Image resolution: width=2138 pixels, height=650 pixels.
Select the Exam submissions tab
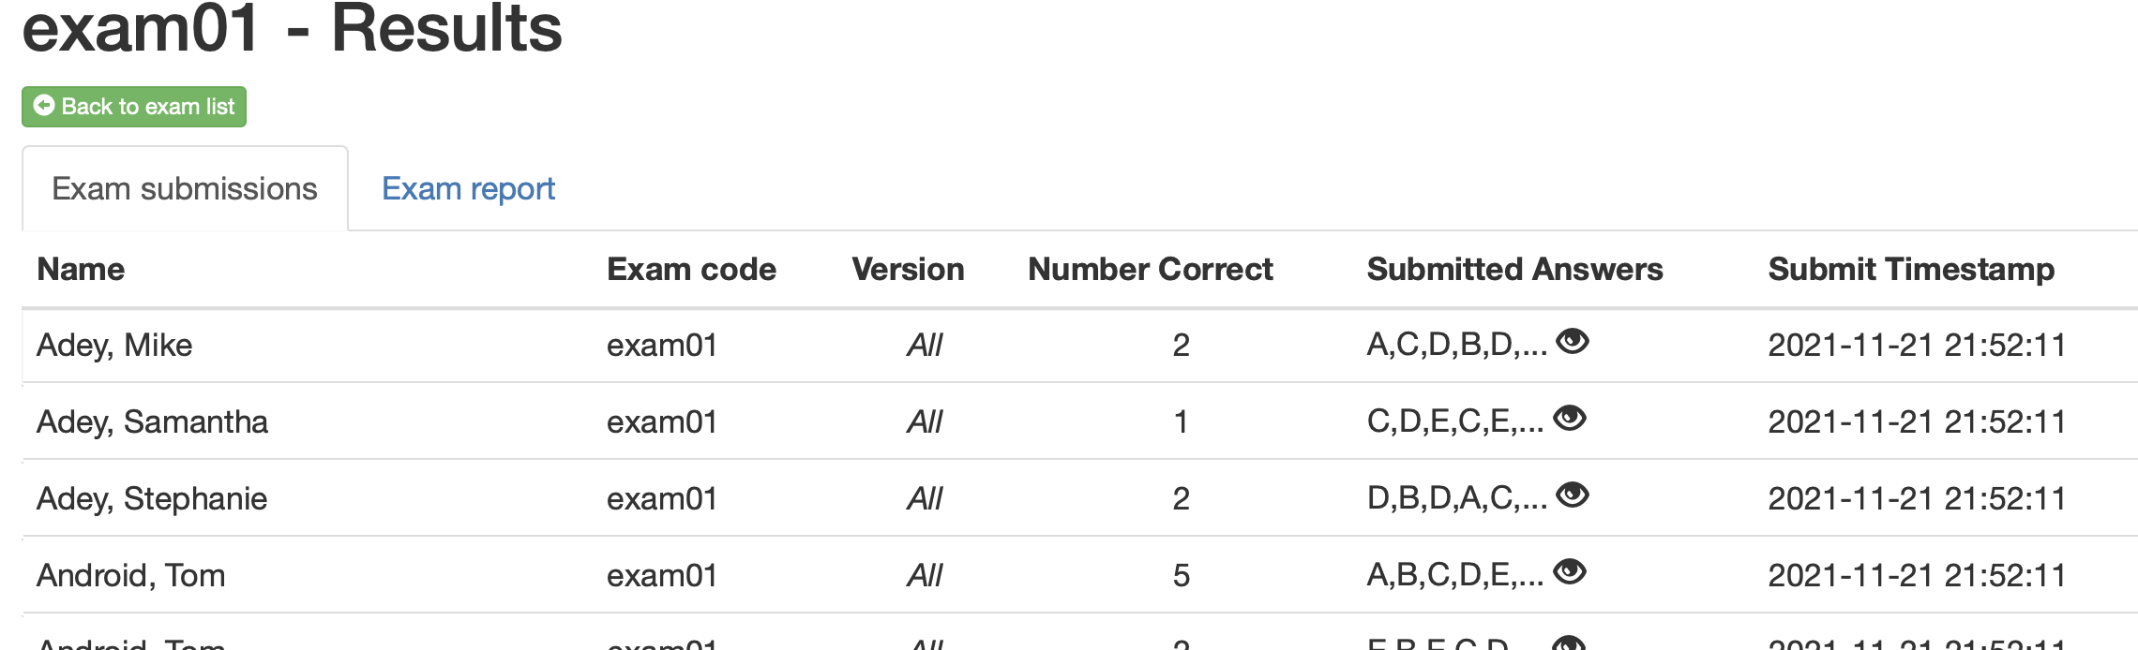(x=185, y=189)
